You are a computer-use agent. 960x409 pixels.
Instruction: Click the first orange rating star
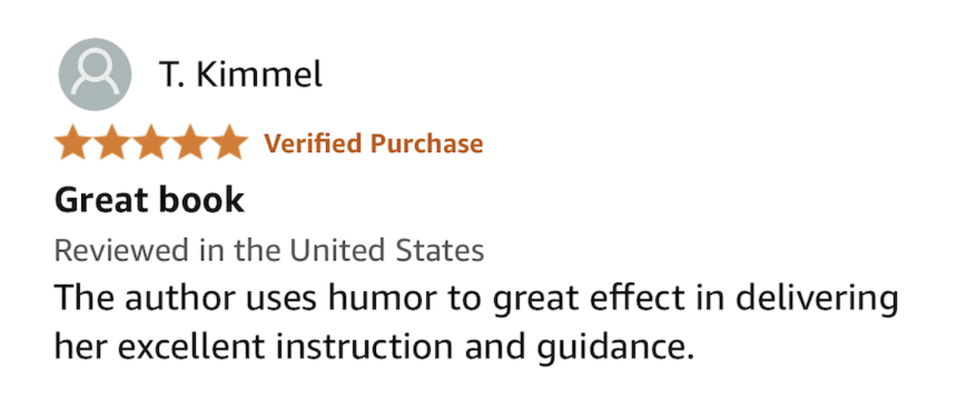coord(72,144)
